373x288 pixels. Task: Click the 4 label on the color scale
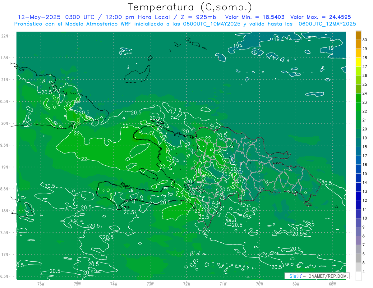point(364,272)
